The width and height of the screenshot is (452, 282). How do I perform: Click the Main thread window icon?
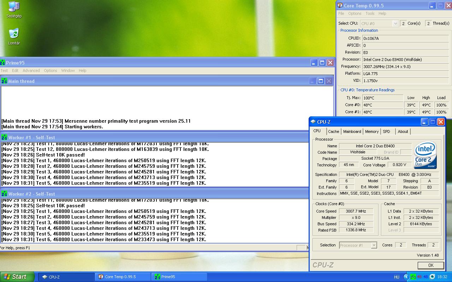coord(4,81)
